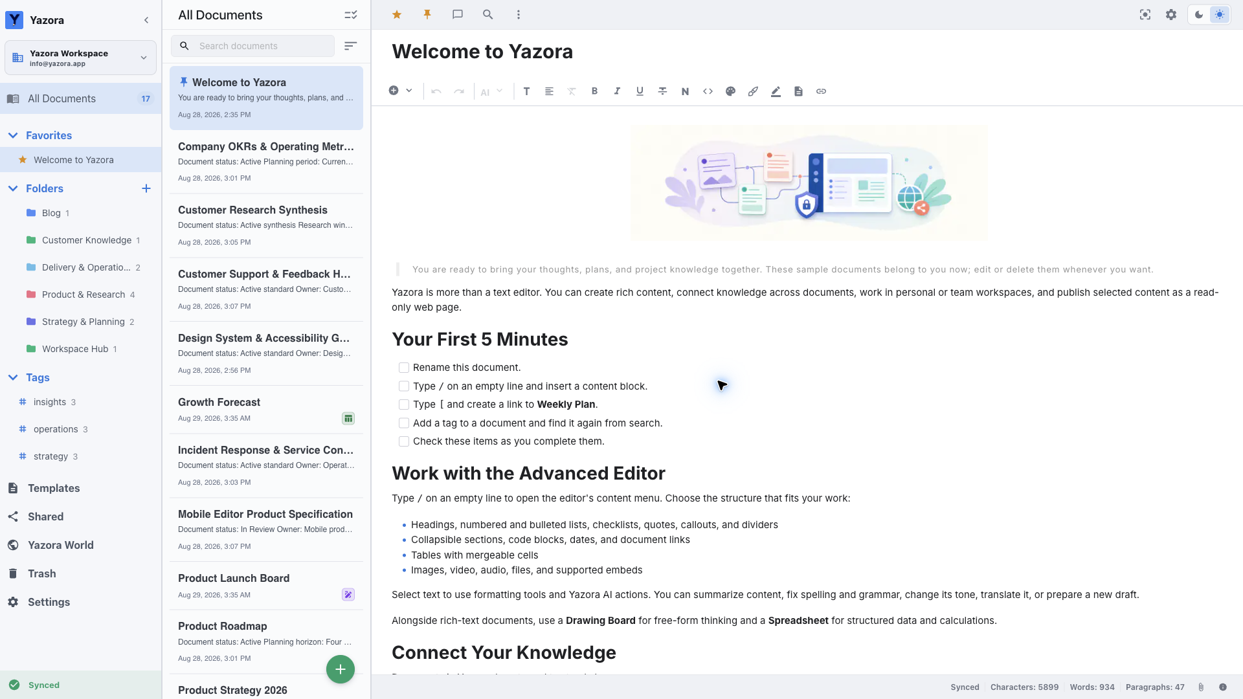Focus the Search documents field
Image resolution: width=1243 pixels, height=699 pixels.
tap(253, 46)
